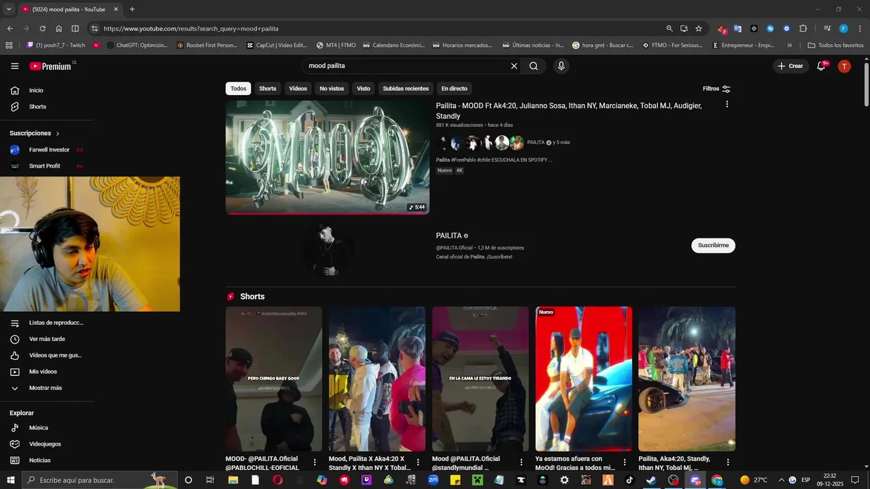Viewport: 870px width, 489px height.
Task: Open Ver más tarde list
Action: 47,339
